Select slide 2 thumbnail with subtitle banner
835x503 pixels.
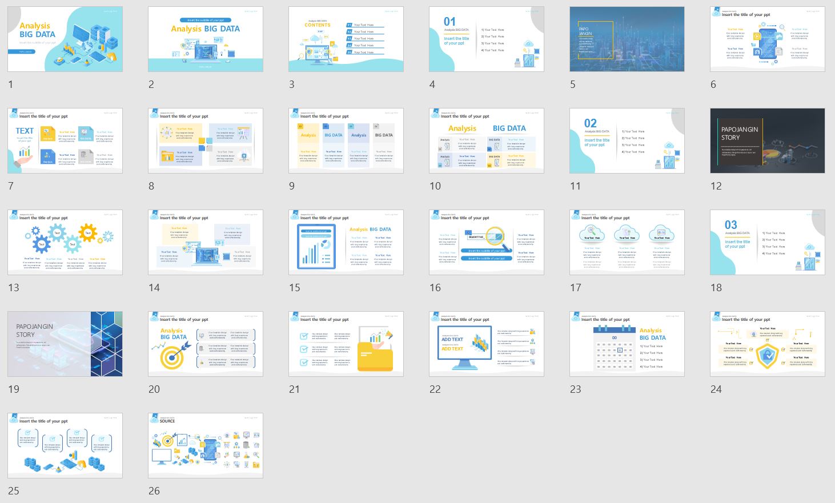(206, 39)
